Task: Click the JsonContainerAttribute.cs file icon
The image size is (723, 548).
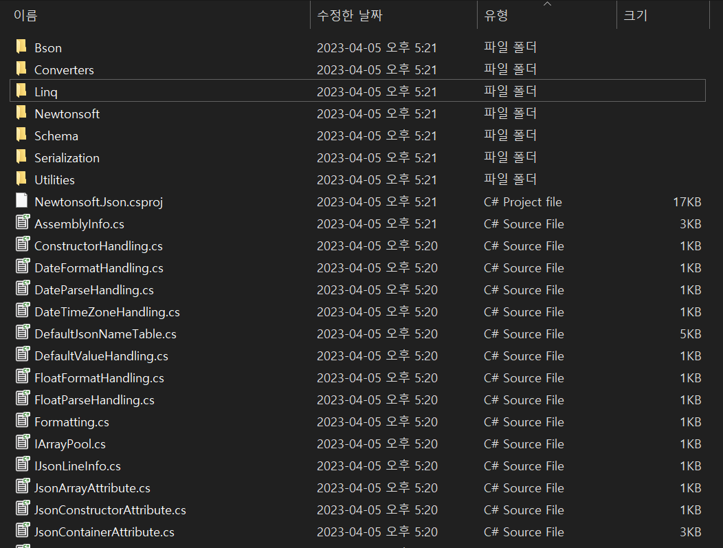Action: [x=23, y=530]
